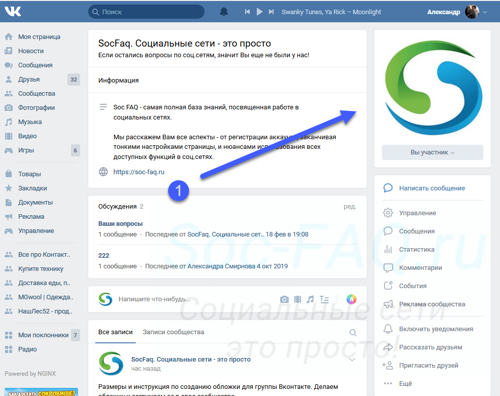Click Рассказать друзьям
Image resolution: width=500 pixels, height=396 pixels.
tap(431, 347)
